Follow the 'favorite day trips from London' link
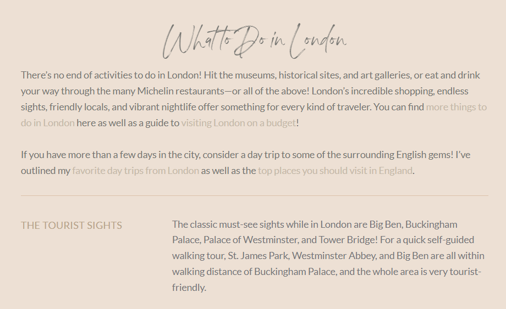The image size is (506, 309). point(135,171)
